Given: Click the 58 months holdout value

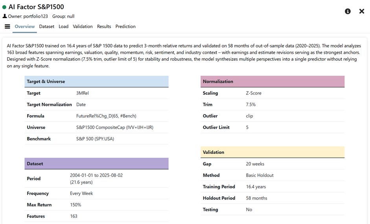Looking at the screenshot, I should (x=256, y=198).
